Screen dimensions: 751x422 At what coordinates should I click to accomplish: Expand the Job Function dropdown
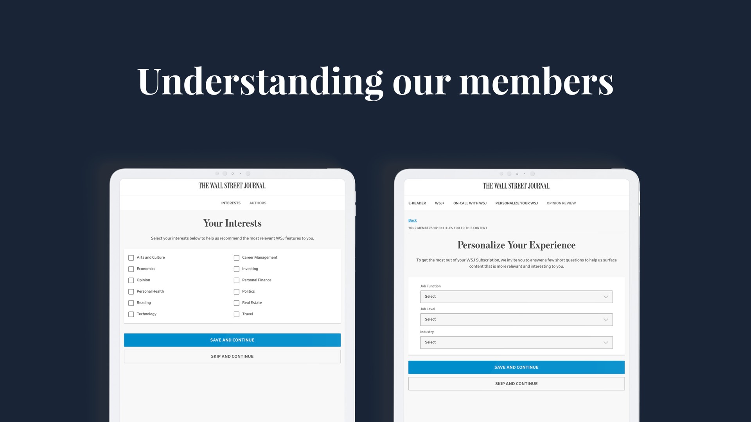[516, 296]
